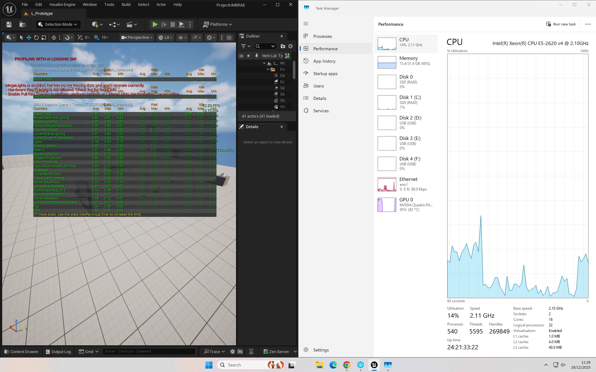Toggle world/local coordinate space globe icon
This screenshot has width=596, height=372.
point(54,38)
